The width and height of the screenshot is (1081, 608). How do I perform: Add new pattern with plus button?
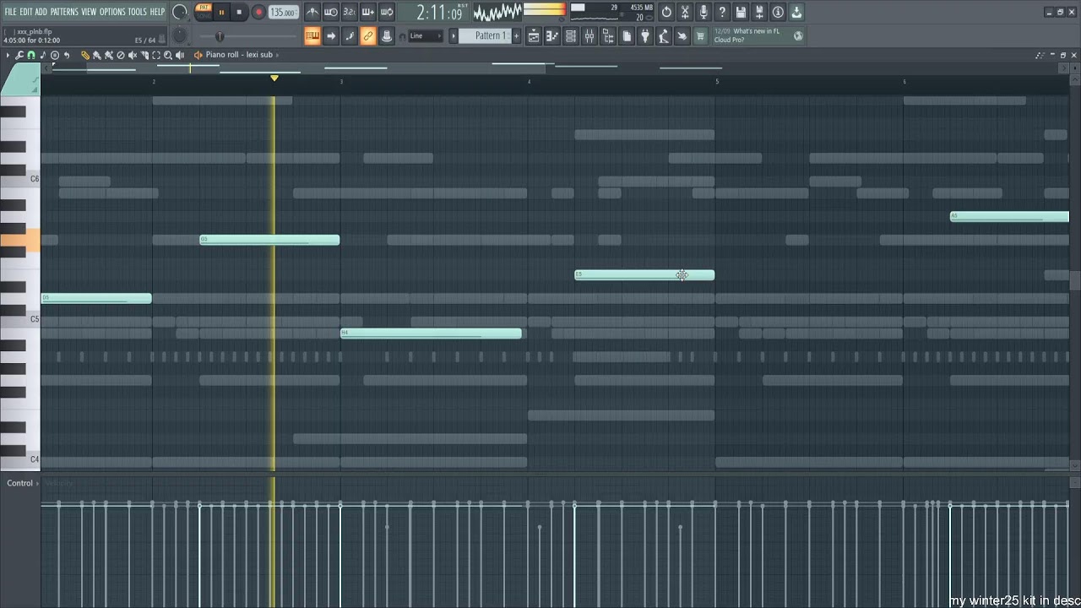515,35
